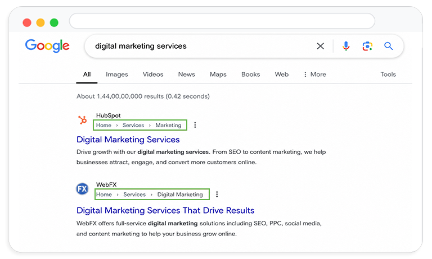Open Digital Marketing Services That Drive Results link
Image resolution: width=432 pixels, height=259 pixels.
(x=165, y=210)
